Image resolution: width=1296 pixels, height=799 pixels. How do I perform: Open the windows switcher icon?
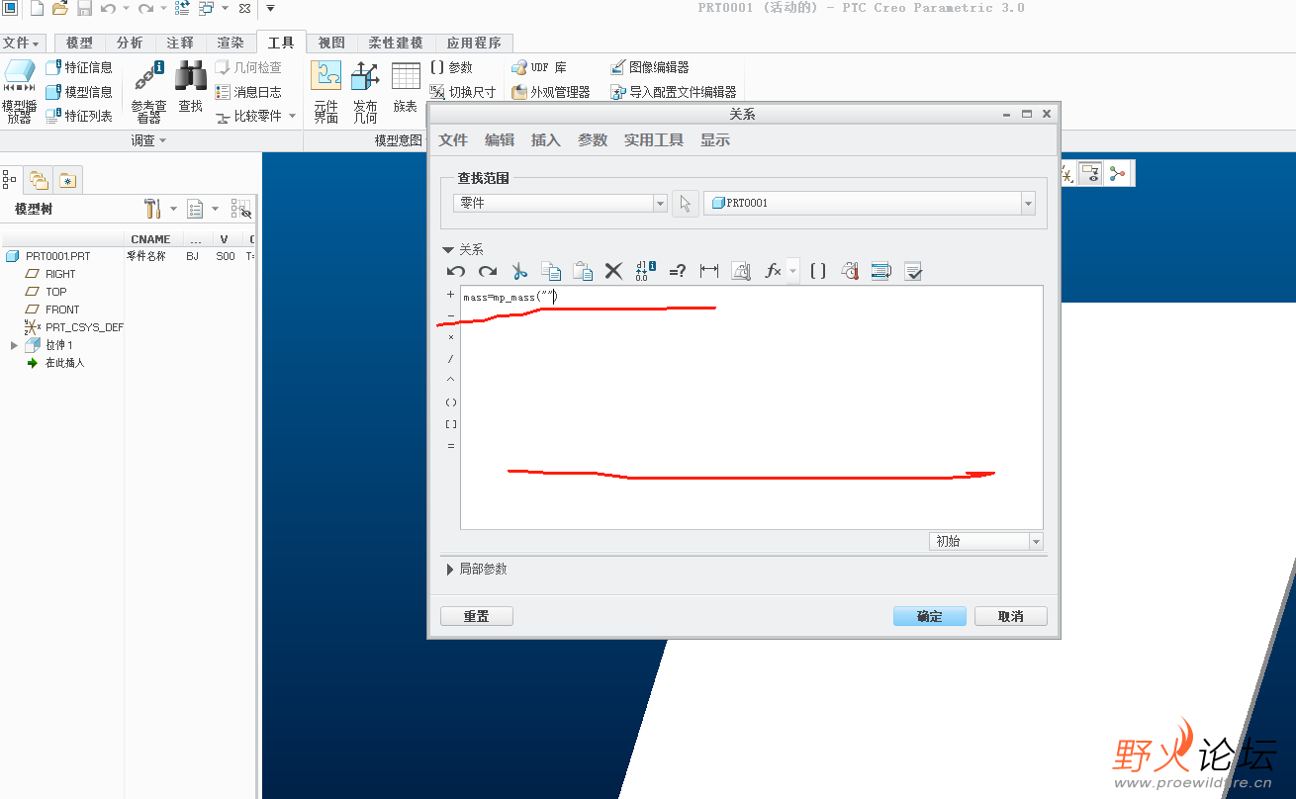207,9
